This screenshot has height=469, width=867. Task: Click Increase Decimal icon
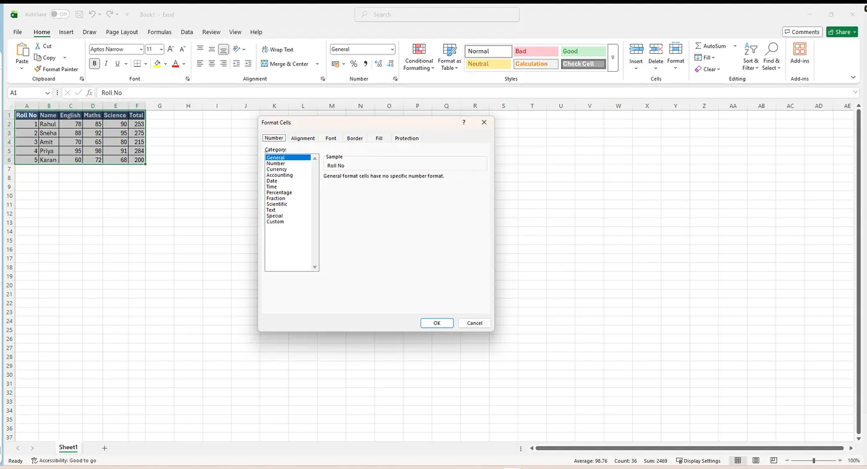pos(379,64)
